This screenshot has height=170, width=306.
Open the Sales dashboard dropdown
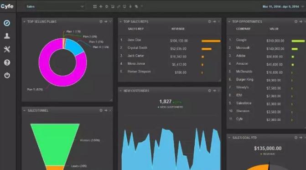(x=55, y=6)
